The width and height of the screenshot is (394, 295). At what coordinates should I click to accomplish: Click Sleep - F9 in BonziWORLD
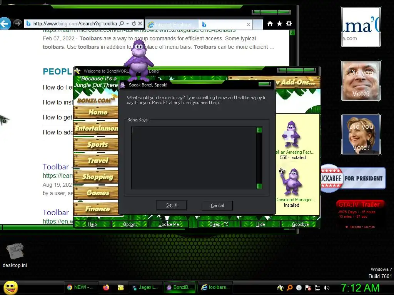click(x=219, y=224)
